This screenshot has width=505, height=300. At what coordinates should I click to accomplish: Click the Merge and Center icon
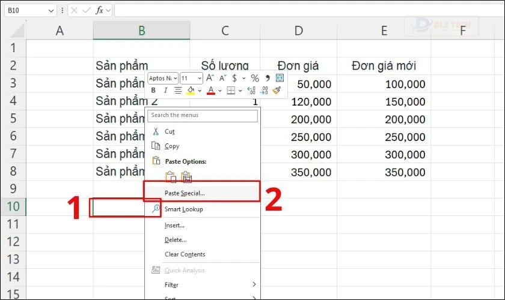[280, 78]
